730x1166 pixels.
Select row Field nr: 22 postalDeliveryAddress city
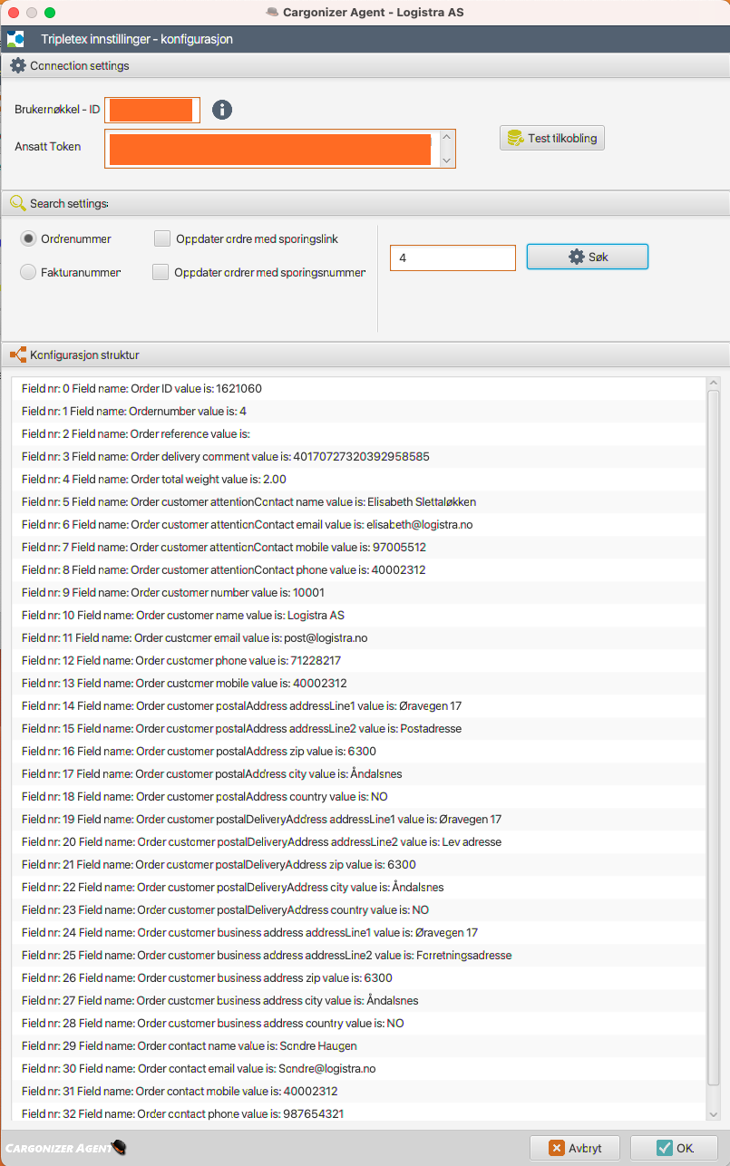tap(359, 887)
